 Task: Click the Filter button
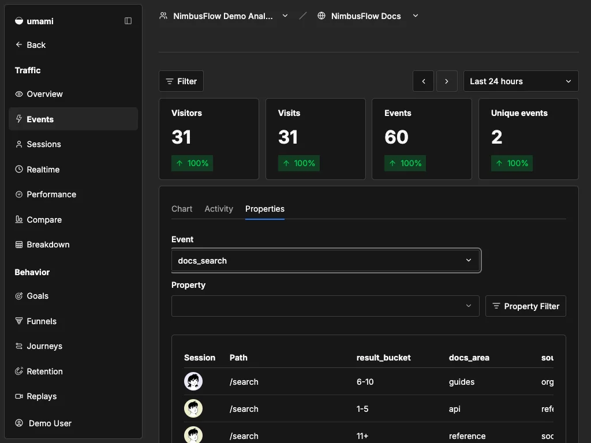181,81
